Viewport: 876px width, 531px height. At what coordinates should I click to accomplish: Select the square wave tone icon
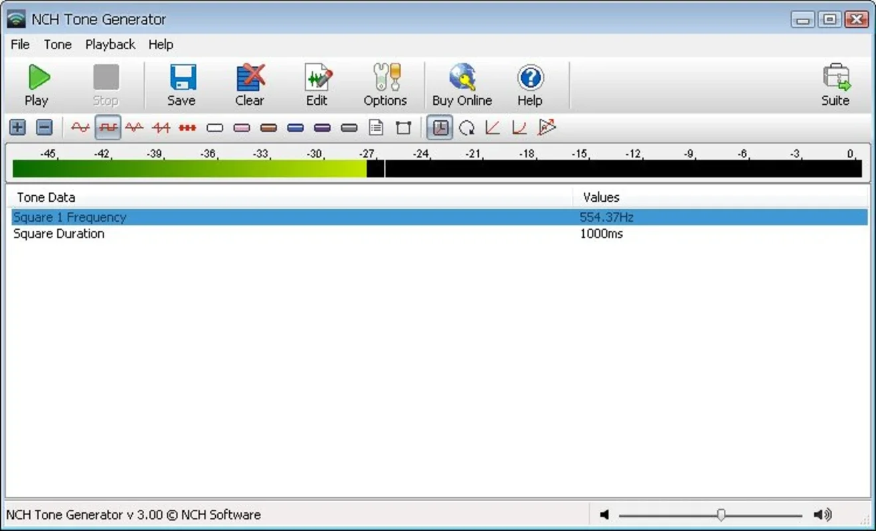pyautogui.click(x=108, y=127)
